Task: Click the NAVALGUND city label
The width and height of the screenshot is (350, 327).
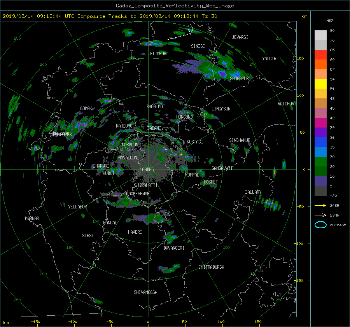Action: [x=129, y=158]
